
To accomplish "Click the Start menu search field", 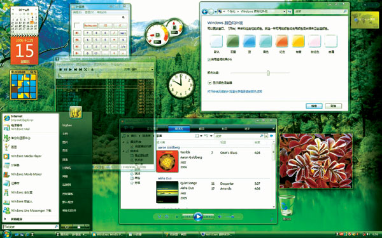I will [31, 227].
